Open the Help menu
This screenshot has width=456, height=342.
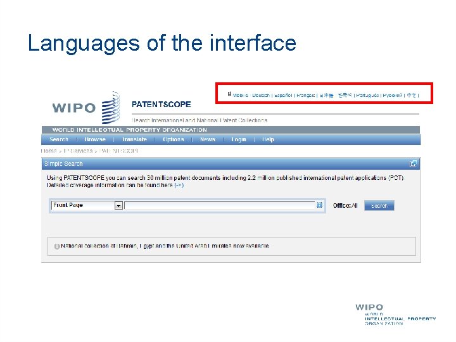tap(268, 139)
